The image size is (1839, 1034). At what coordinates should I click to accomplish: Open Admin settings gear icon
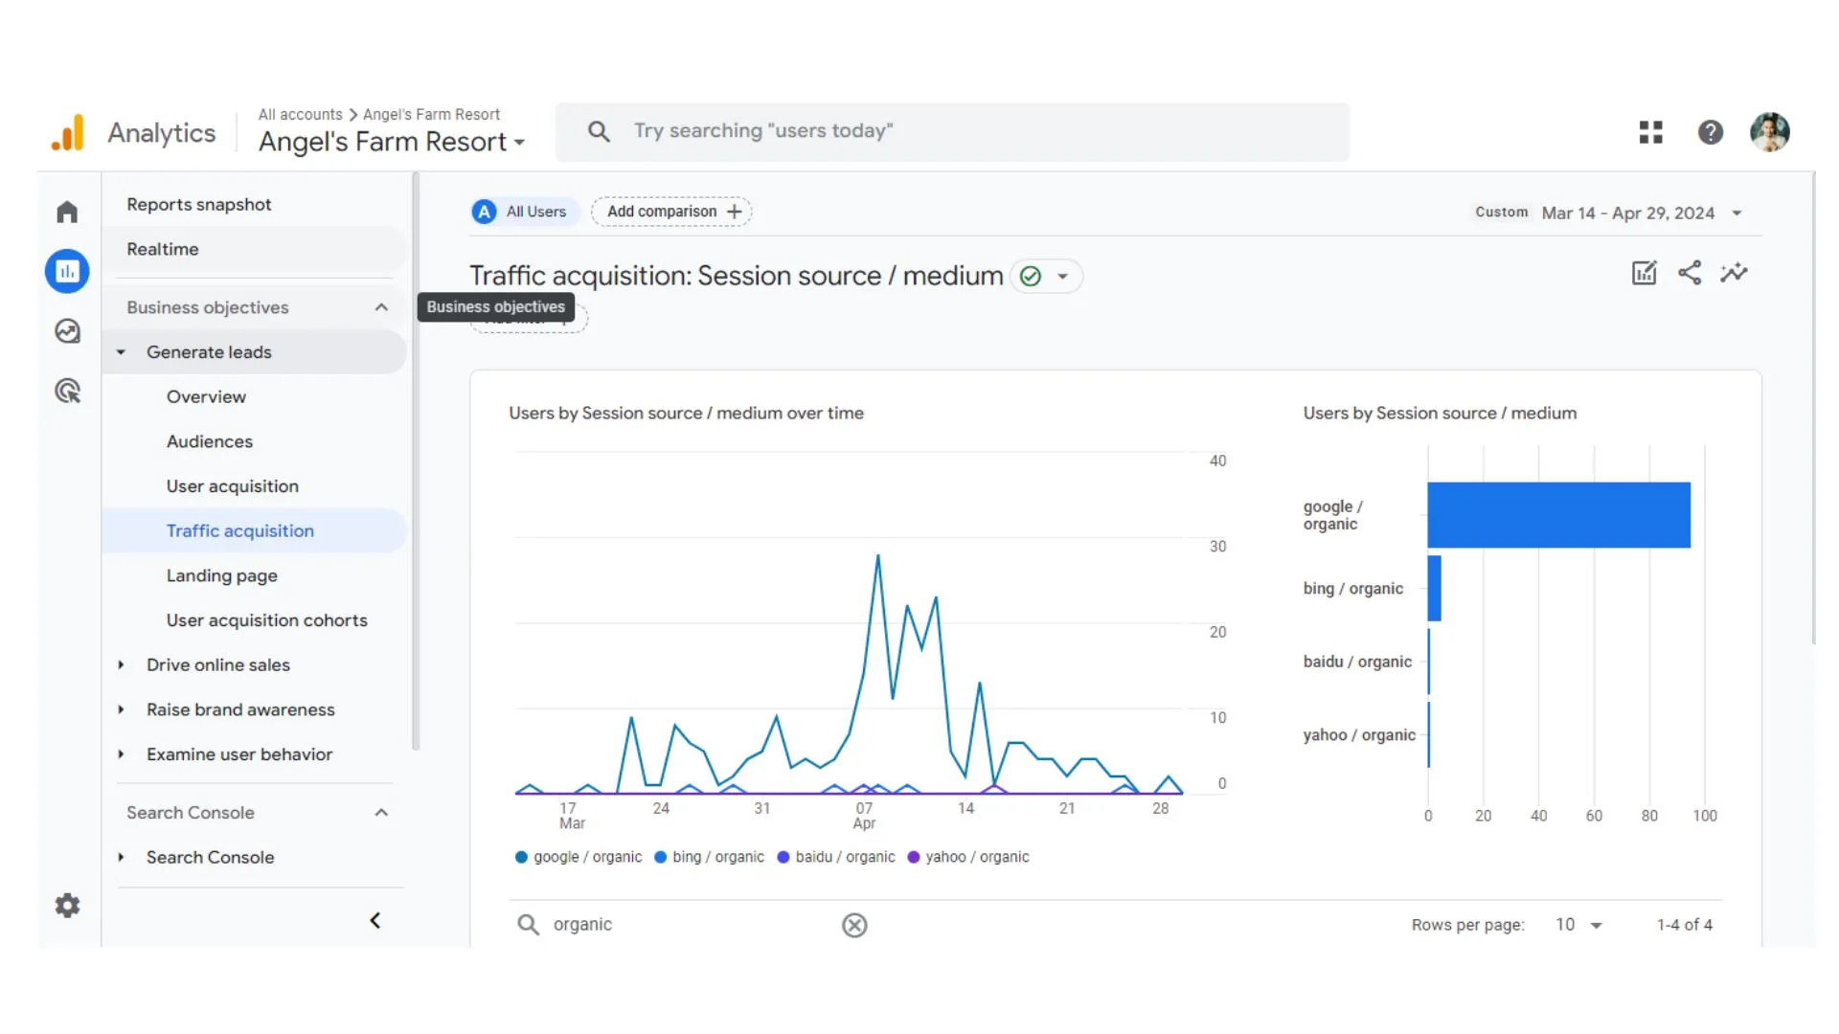[67, 906]
